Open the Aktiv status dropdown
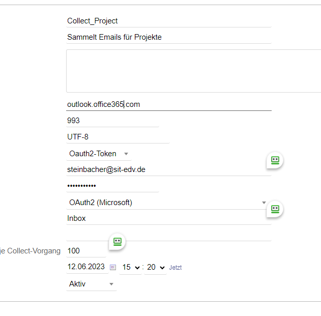321x316 pixels. click(91, 284)
